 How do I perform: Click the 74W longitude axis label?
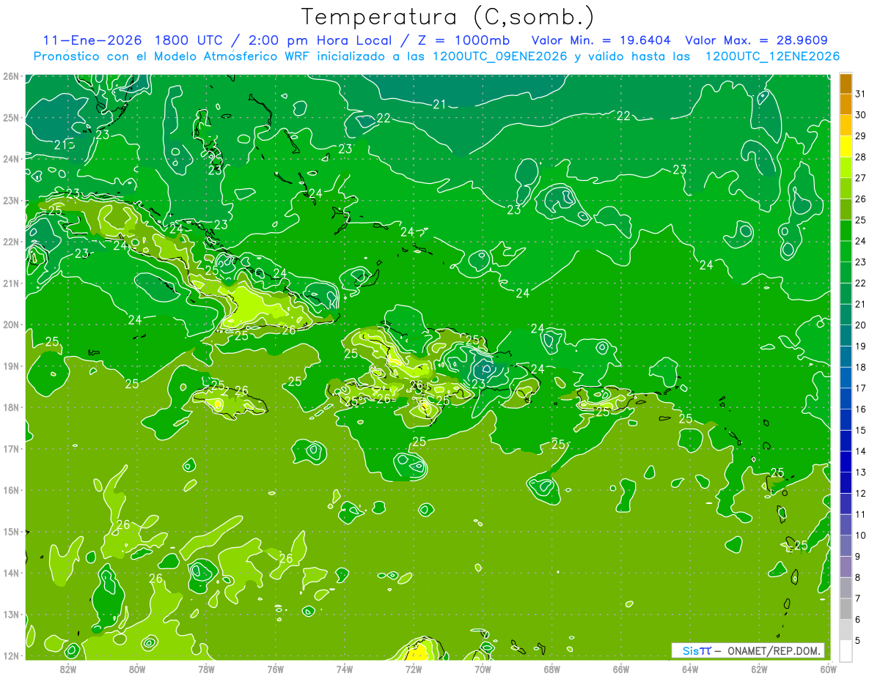click(x=344, y=668)
